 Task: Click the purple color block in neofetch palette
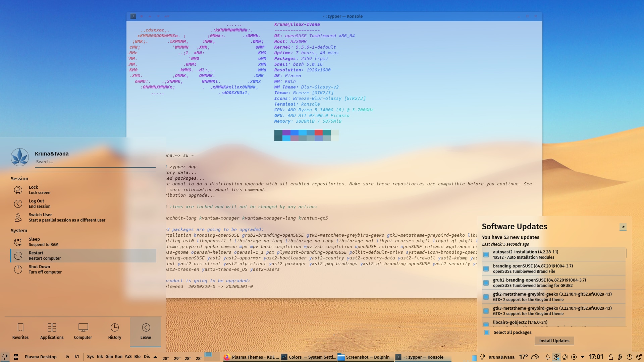tap(286, 133)
